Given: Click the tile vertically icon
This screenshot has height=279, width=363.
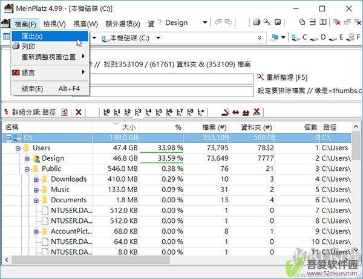Looking at the screenshot, I should coord(323,22).
